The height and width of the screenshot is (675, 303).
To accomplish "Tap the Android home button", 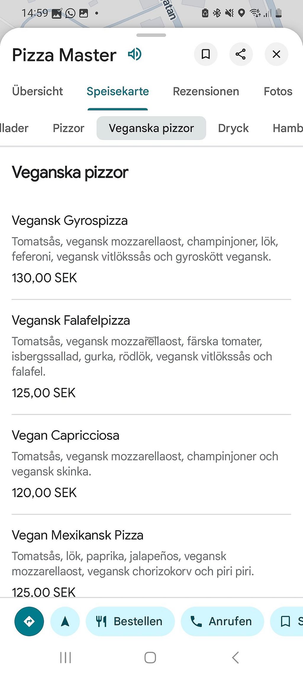I will (x=150, y=658).
